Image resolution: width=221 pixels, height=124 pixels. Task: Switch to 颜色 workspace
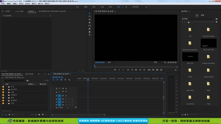pyautogui.click(x=94, y=7)
